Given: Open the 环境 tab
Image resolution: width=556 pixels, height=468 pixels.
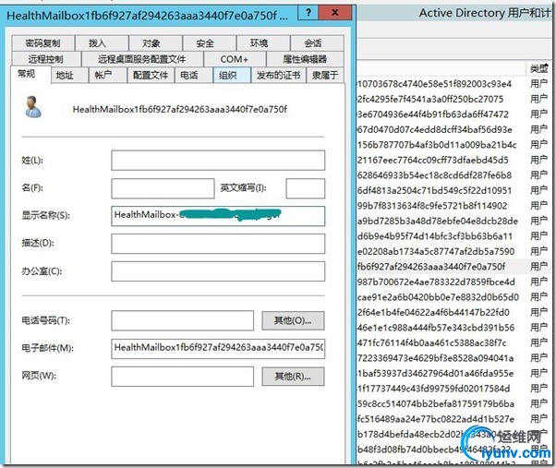Looking at the screenshot, I should (x=263, y=43).
